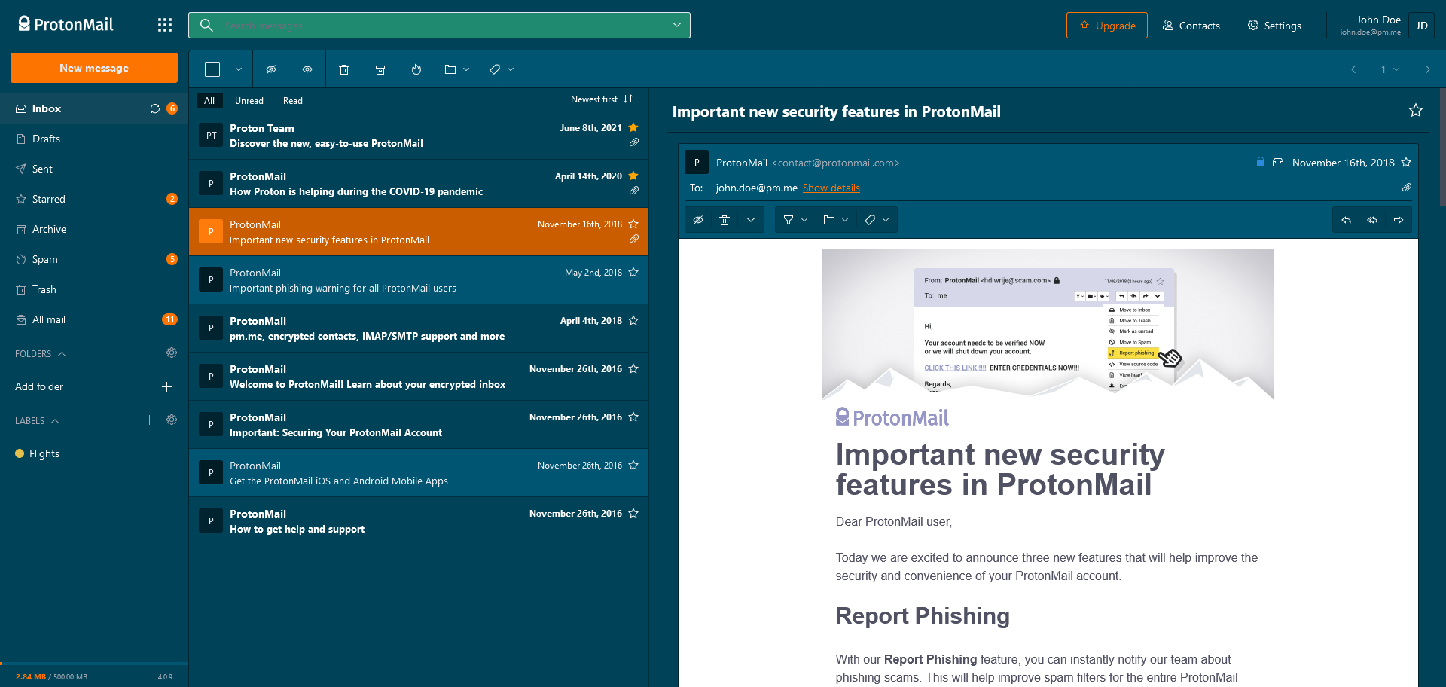Unstar the Proton Team message from June 8th
The image size is (1446, 687).
tap(633, 127)
